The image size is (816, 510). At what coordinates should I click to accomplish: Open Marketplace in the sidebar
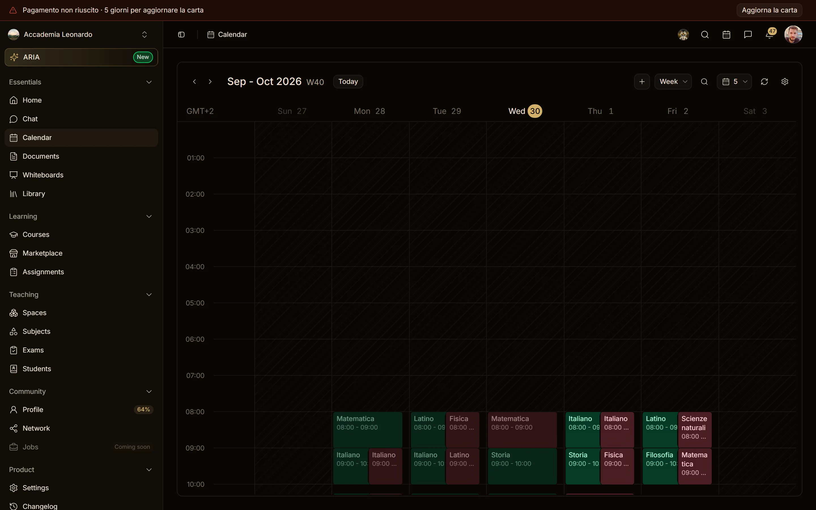tap(81, 253)
